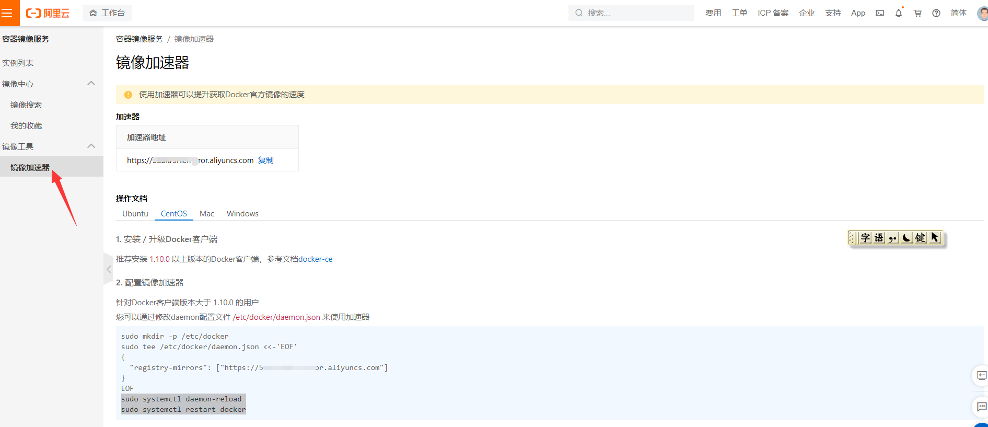Open 镜像搜索 in sidebar

(26, 105)
